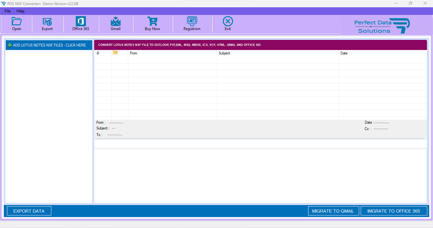Open an NSF file using the Open icon
433x228 pixels.
[x=16, y=24]
